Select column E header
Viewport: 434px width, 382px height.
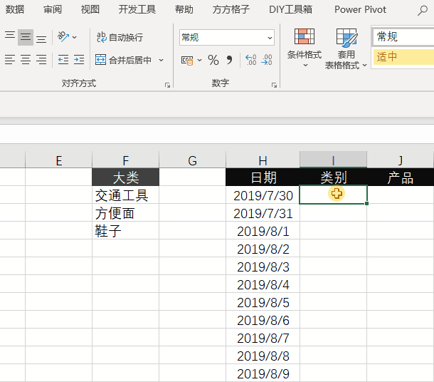(58, 160)
